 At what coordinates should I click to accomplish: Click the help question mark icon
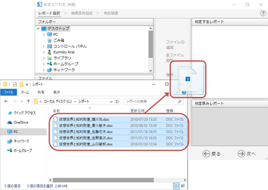click(263, 13)
